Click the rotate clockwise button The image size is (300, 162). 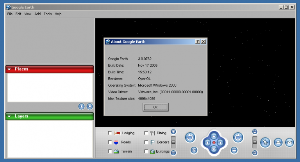pos(238,137)
